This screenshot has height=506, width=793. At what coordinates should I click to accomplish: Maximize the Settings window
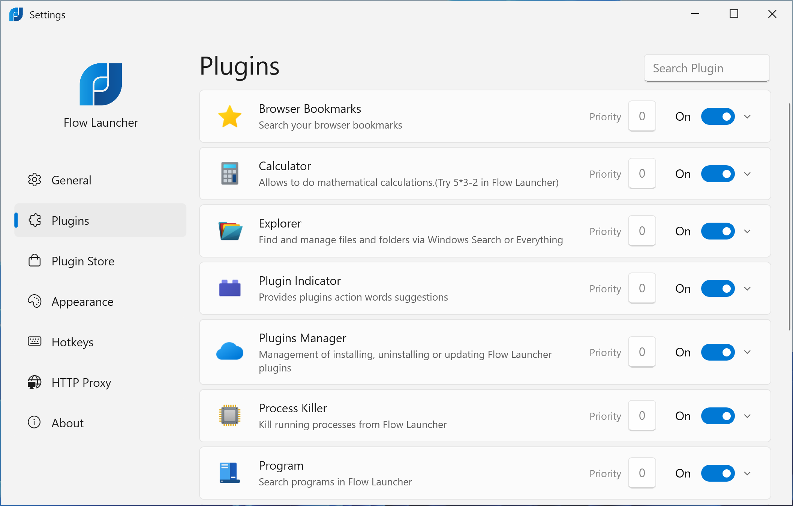coord(734,14)
